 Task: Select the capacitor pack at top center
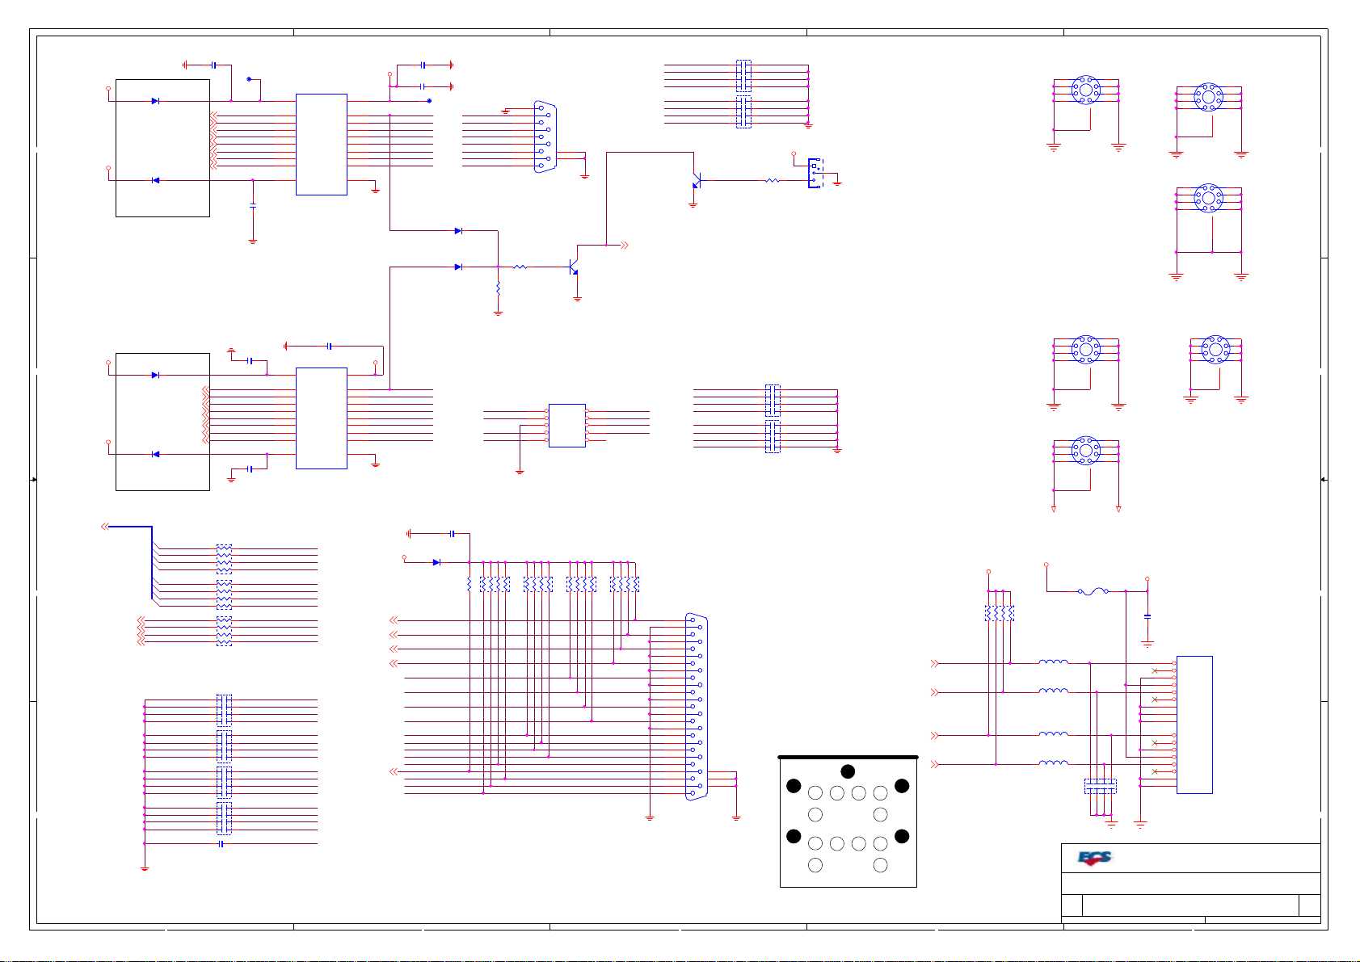tap(743, 76)
